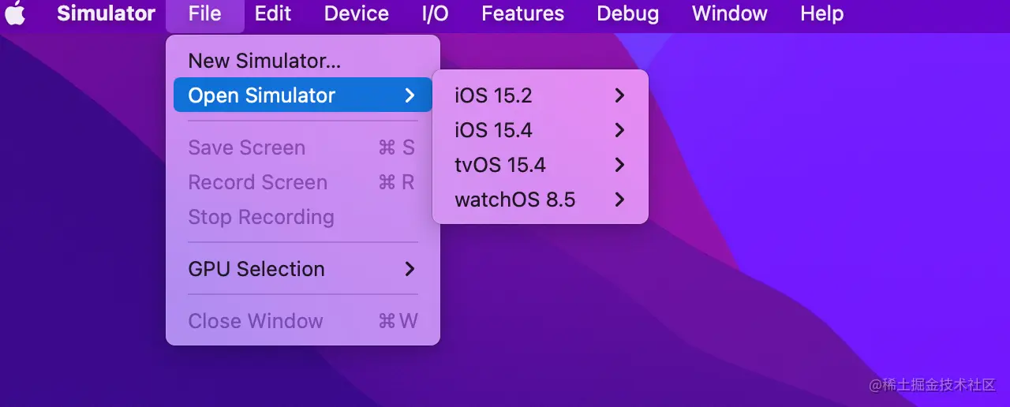
Task: Select the Open Simulator menu entry
Action: [x=303, y=95]
